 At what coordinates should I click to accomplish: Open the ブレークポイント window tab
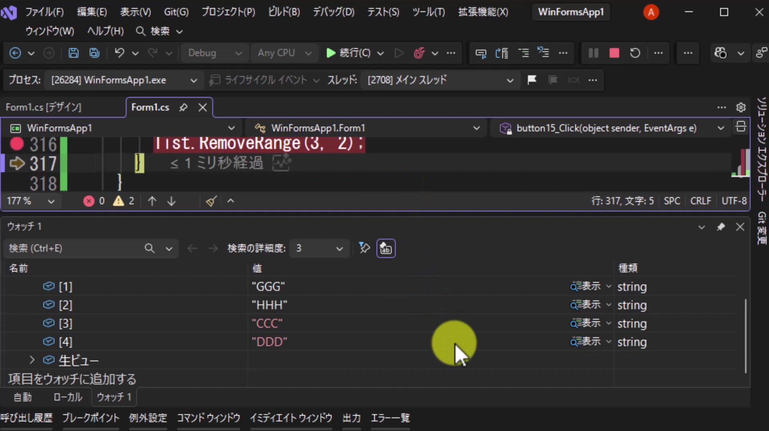91,418
